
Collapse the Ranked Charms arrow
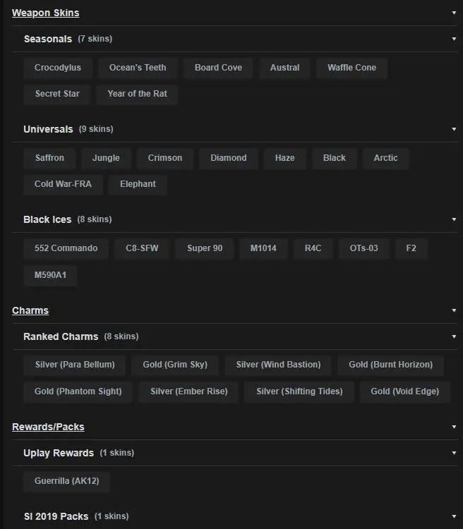click(454, 336)
